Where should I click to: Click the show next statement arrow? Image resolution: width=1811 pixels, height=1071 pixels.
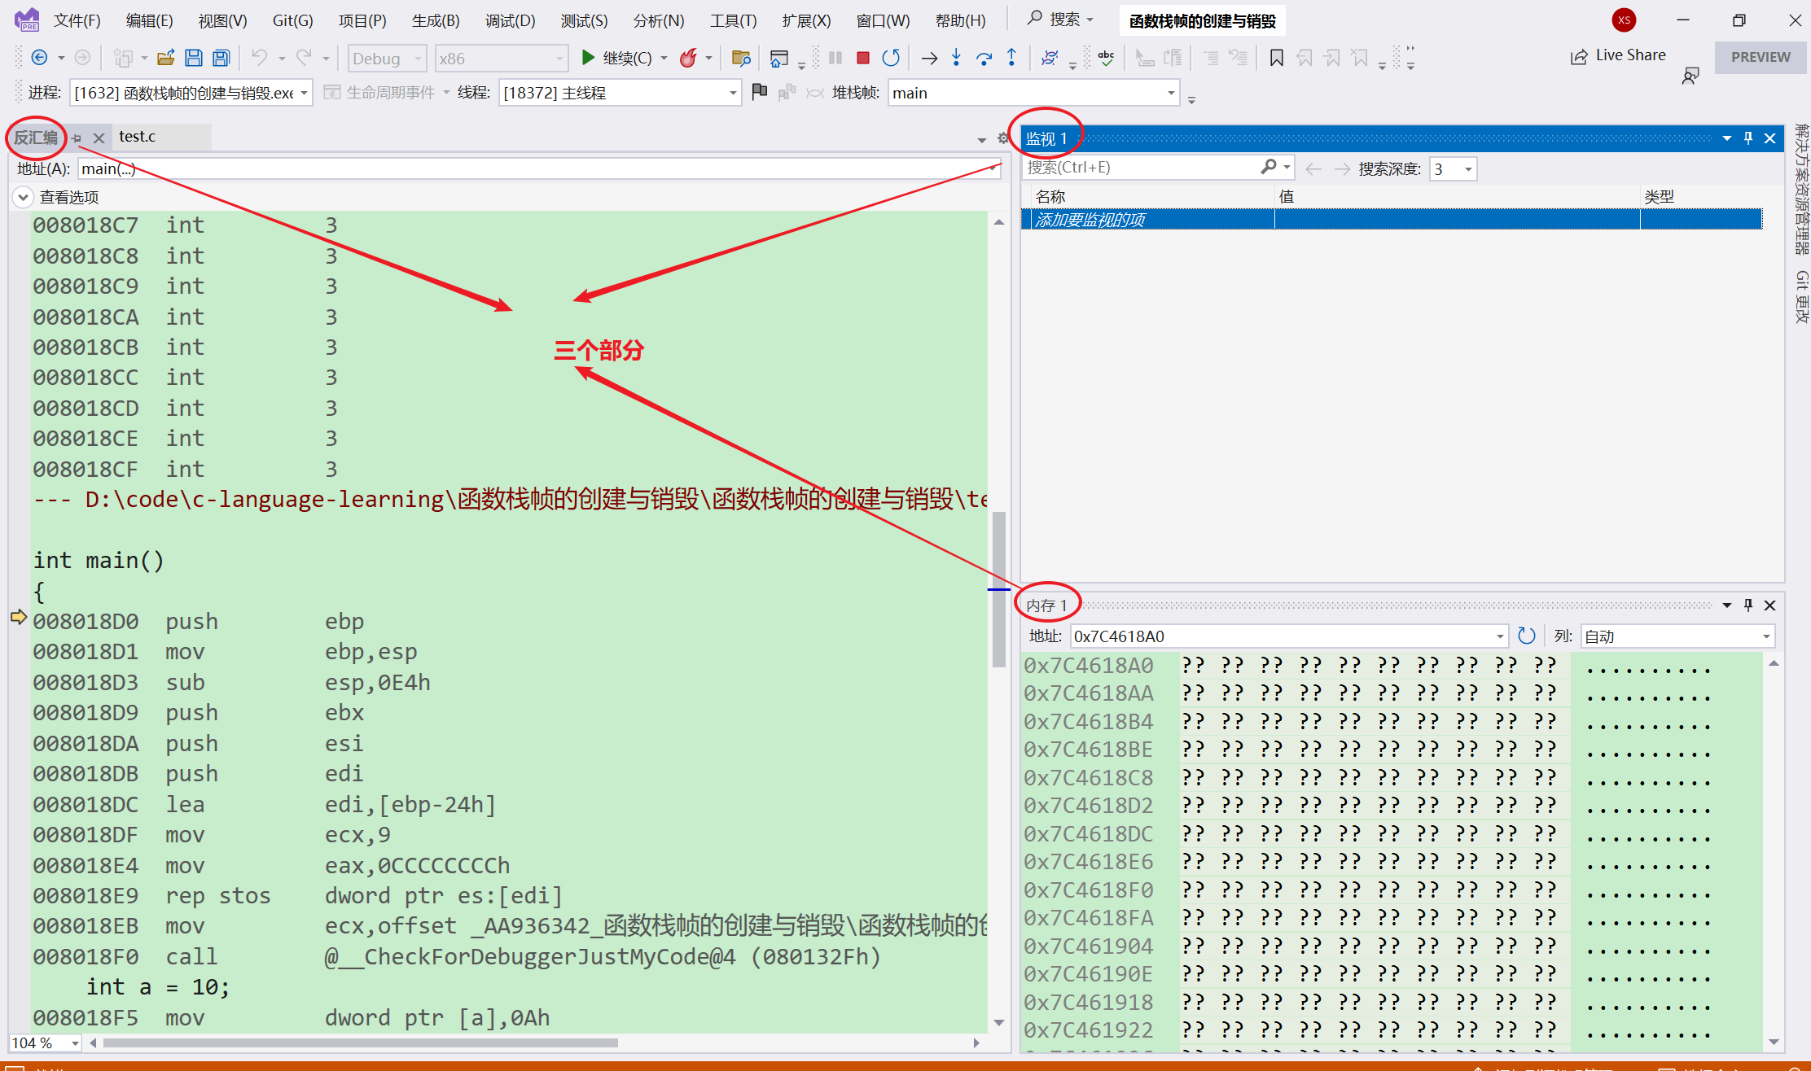(929, 58)
